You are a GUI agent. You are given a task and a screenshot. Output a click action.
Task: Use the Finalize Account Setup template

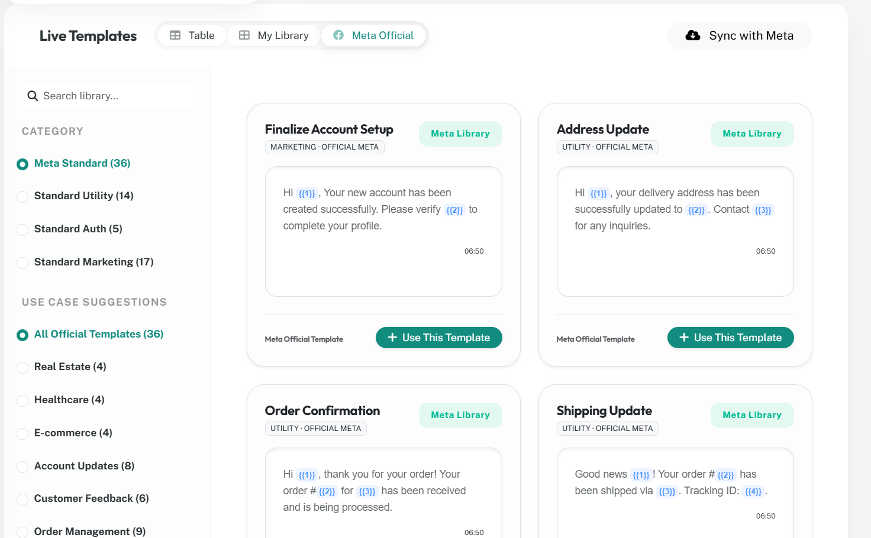[x=439, y=338]
